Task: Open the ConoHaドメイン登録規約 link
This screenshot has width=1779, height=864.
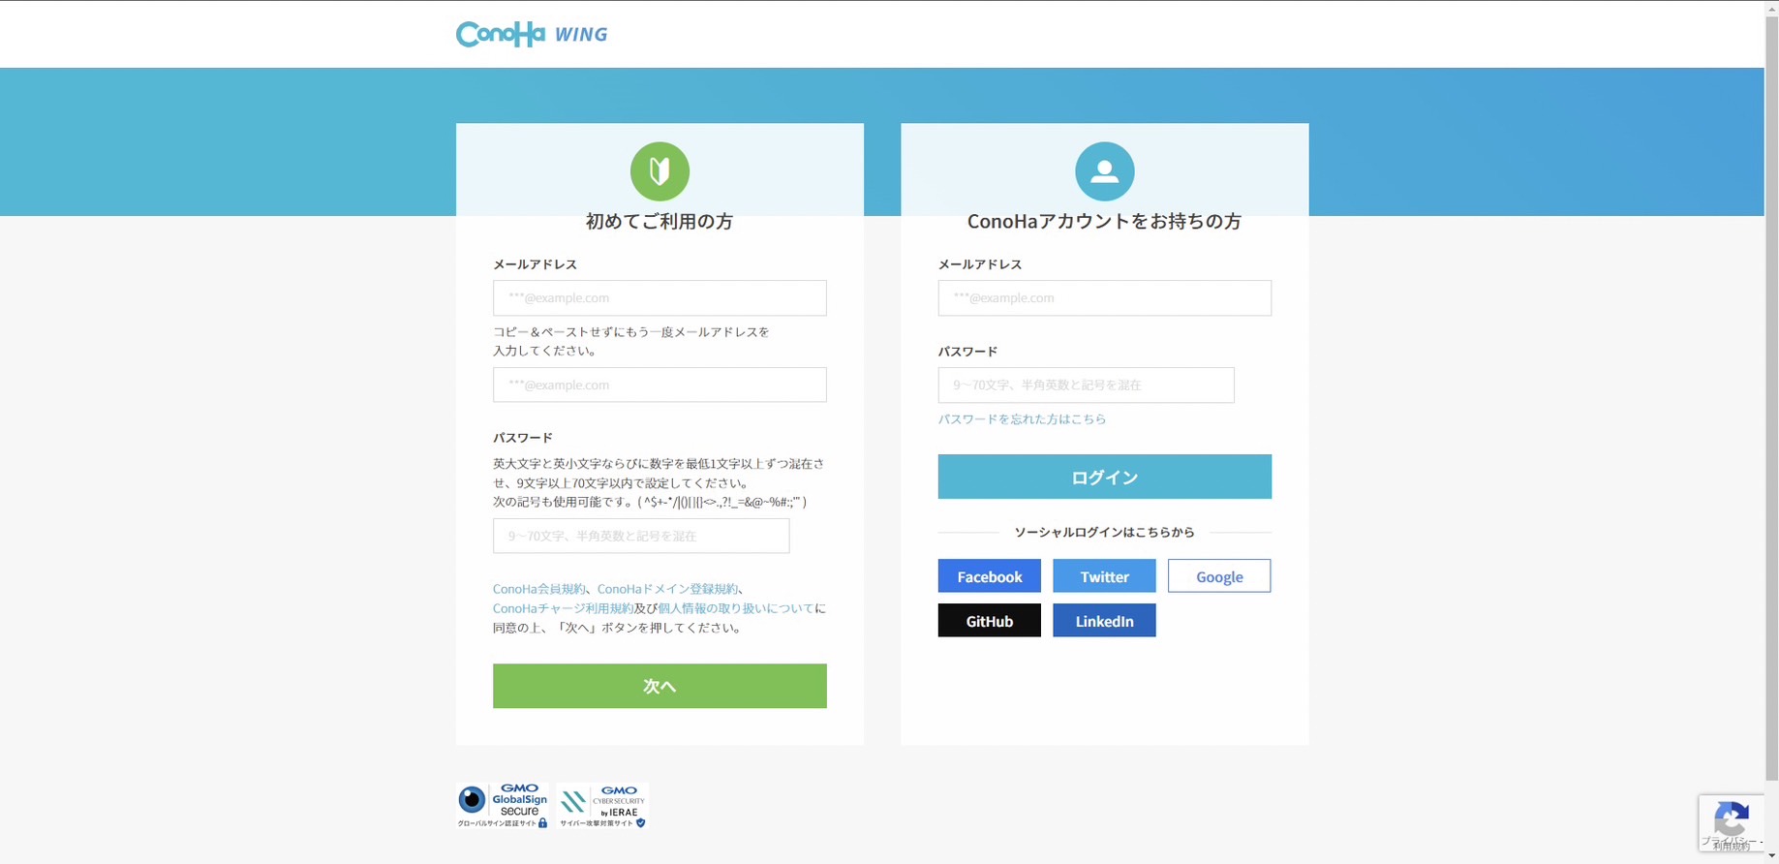Action: (667, 589)
